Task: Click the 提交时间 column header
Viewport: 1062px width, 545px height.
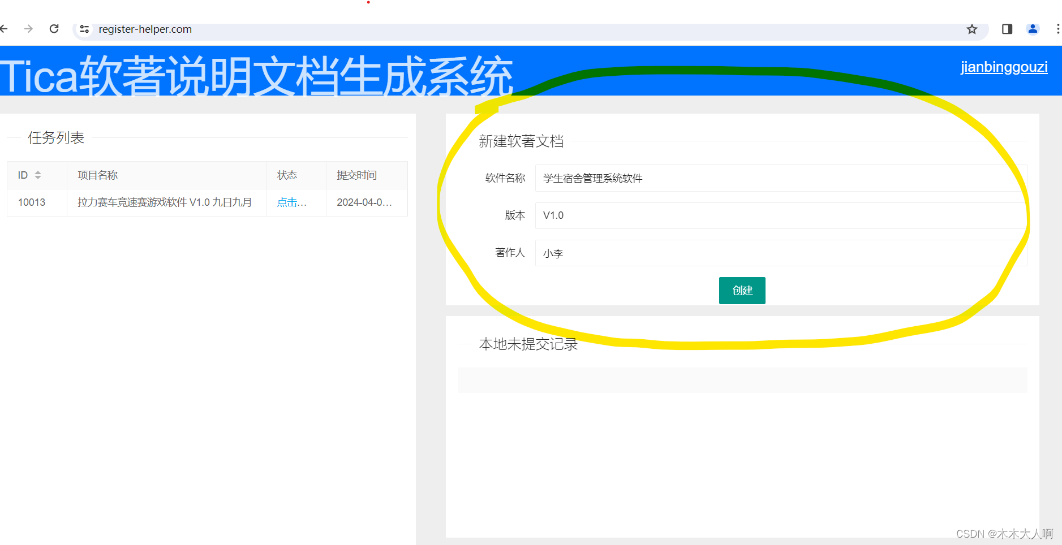Action: click(367, 175)
